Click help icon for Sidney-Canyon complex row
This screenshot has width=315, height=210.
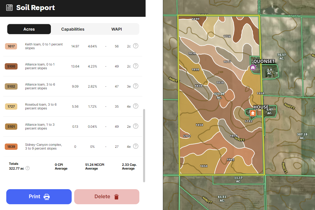pyautogui.click(x=136, y=146)
